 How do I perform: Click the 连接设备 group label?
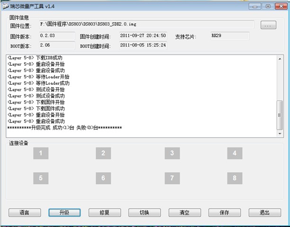coord(18,143)
